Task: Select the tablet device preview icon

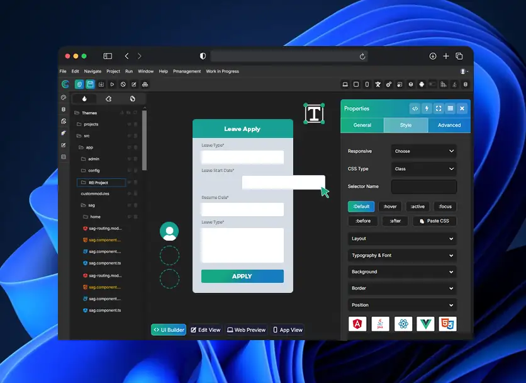Action: point(356,84)
